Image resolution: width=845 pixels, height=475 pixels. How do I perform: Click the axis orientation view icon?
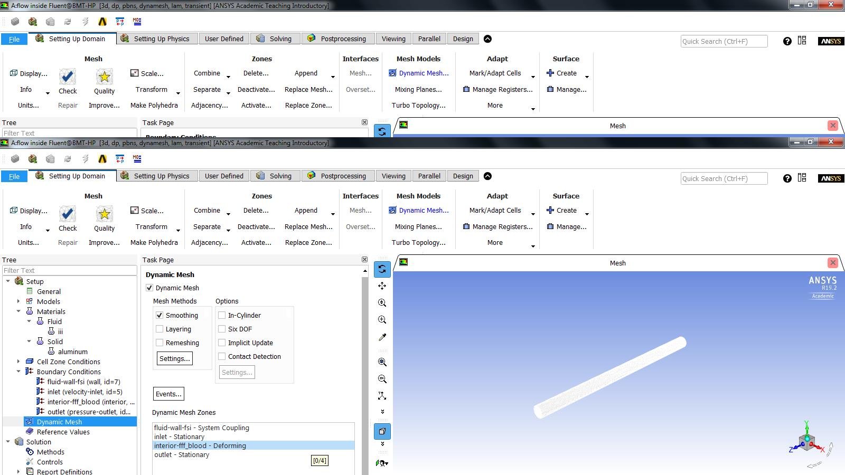[382, 396]
